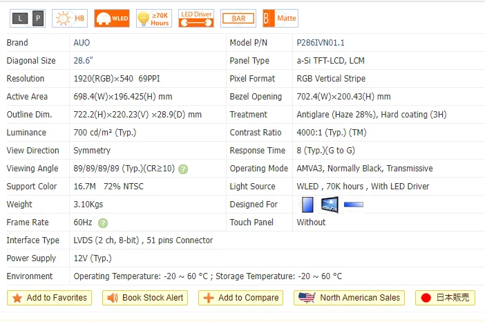
Task: Click contrast ratio 4000:1 (Typ.) (TM)
Action: click(x=332, y=133)
